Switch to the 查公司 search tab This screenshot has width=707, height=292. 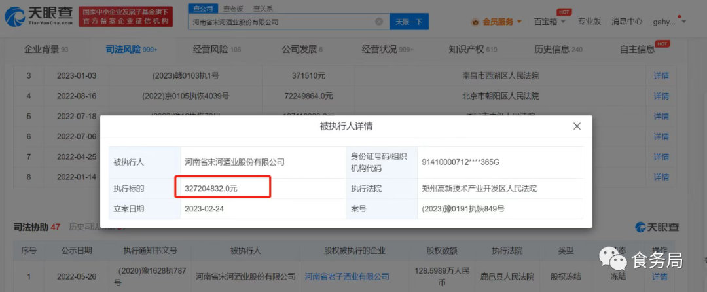(202, 8)
